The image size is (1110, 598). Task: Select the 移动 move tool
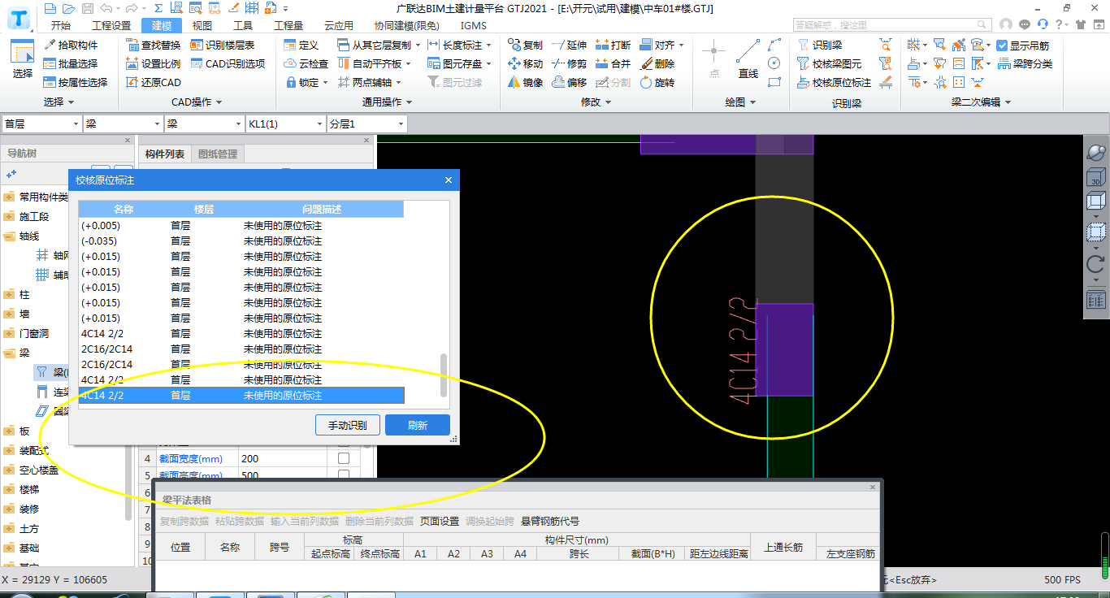click(525, 63)
